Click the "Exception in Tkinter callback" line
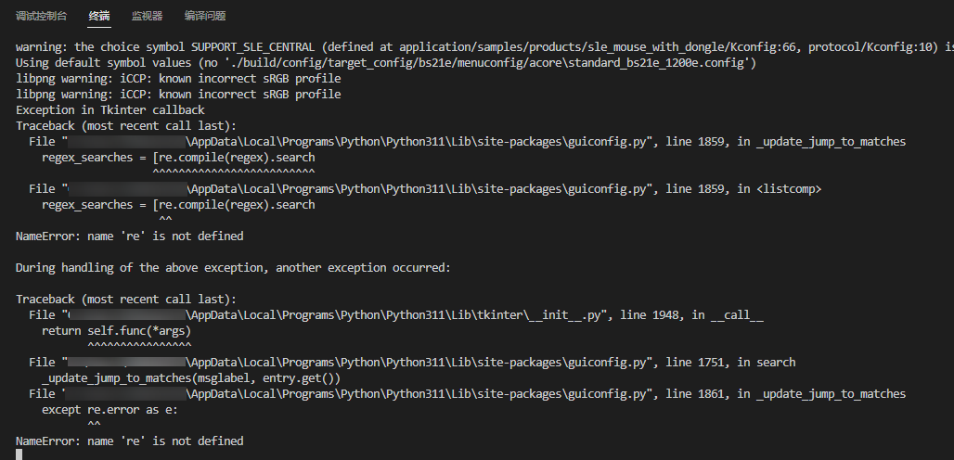Image resolution: width=954 pixels, height=460 pixels. pyautogui.click(x=110, y=109)
